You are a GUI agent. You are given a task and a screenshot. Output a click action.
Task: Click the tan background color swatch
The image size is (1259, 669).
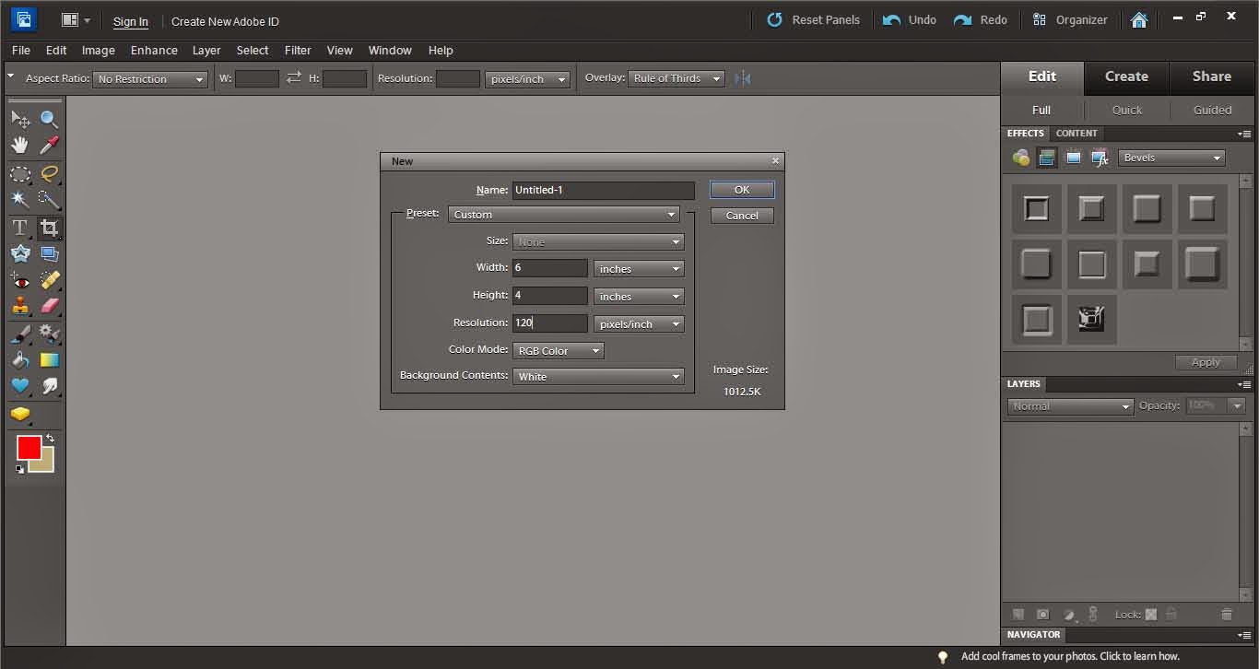(46, 464)
